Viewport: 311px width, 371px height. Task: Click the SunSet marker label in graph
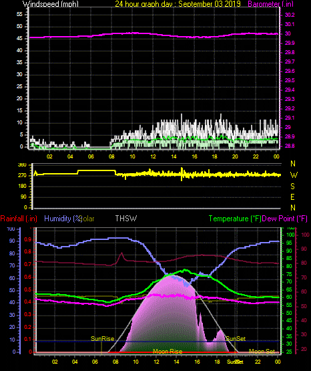tap(236, 339)
